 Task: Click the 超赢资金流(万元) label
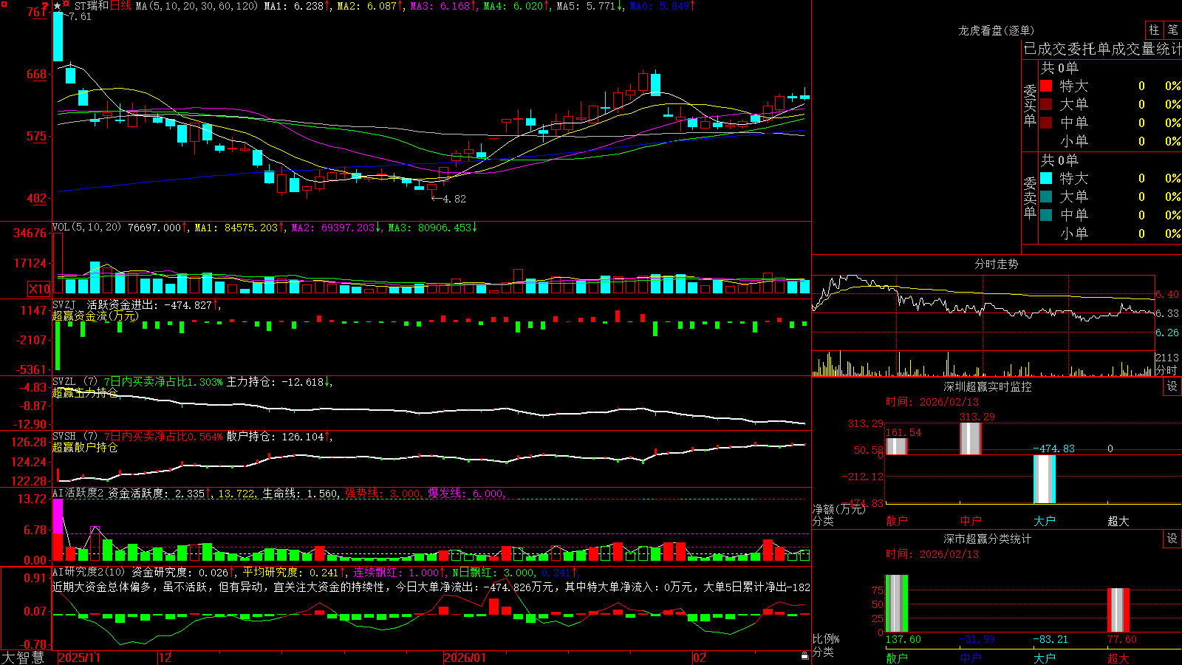pos(95,316)
